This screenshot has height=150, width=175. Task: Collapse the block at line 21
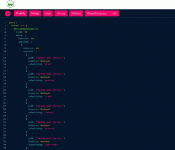click(7, 87)
